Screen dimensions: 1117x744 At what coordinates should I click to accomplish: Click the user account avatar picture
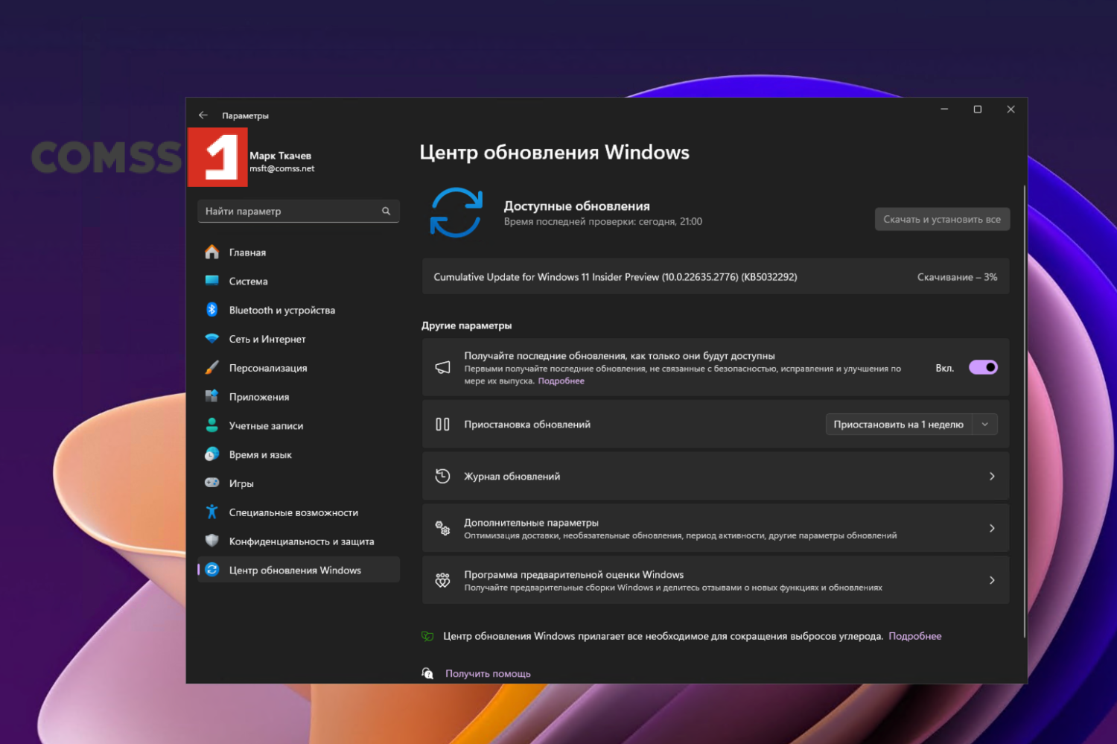point(217,157)
